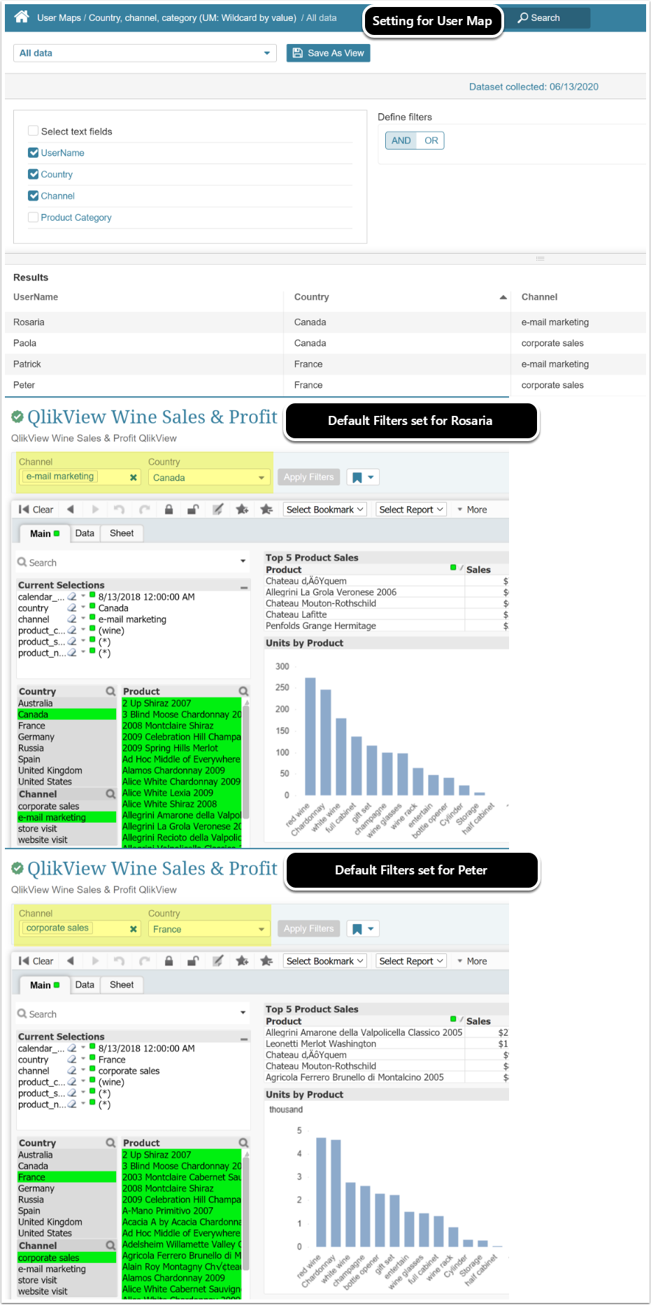Remove the e-mail marketing channel filter tag
Image resolution: width=651 pixels, height=1305 pixels.
[x=133, y=477]
